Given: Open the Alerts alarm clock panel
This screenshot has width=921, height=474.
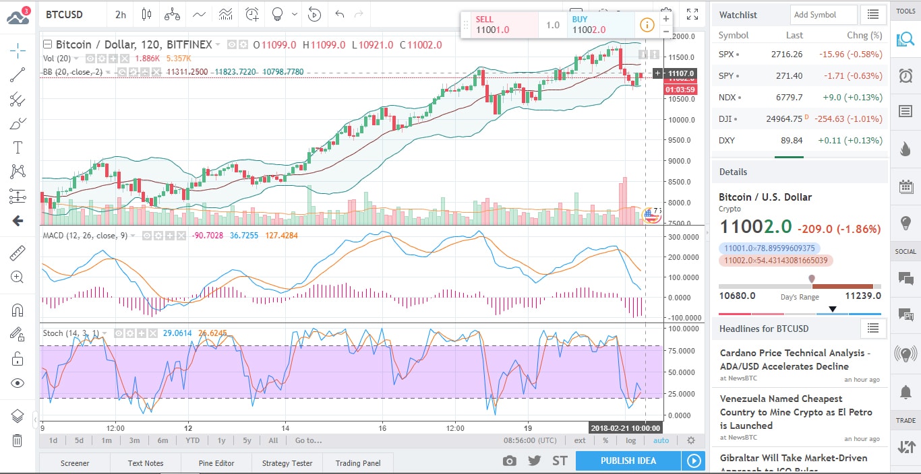Looking at the screenshot, I should (905, 75).
